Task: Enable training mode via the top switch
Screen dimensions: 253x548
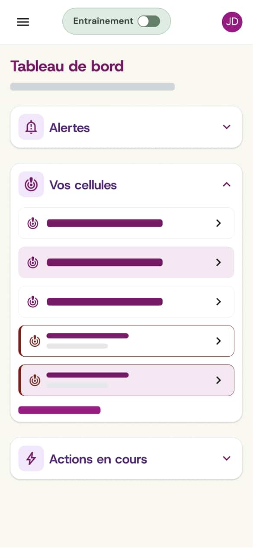Action: [x=149, y=21]
